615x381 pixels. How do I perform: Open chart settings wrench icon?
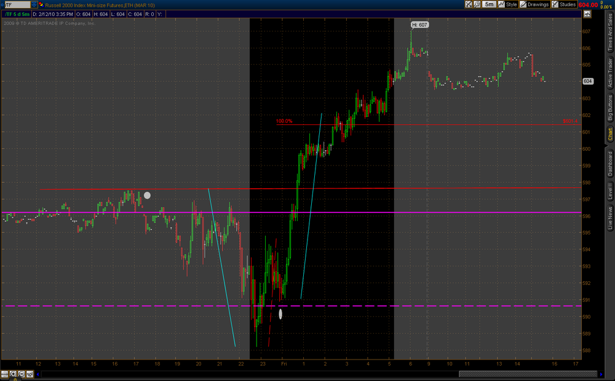click(x=477, y=4)
